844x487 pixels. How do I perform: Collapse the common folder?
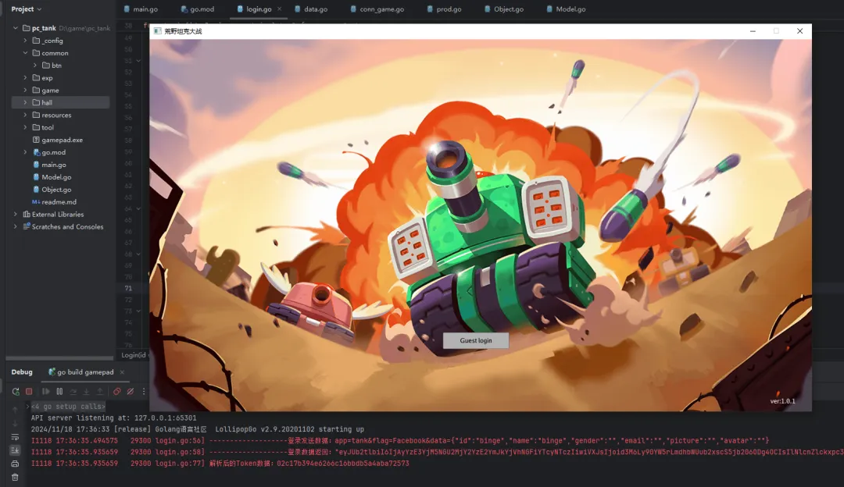(25, 52)
